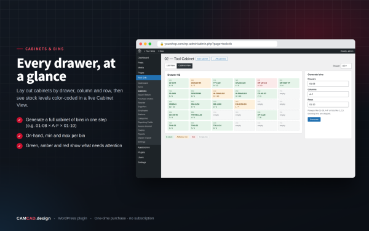Click the CABINETS & BINS label

(44, 49)
